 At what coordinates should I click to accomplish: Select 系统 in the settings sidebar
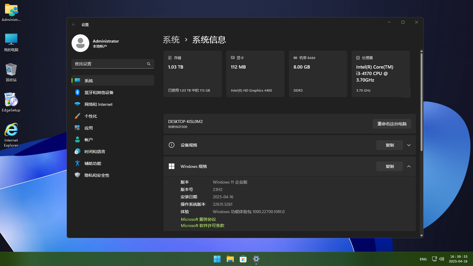113,80
